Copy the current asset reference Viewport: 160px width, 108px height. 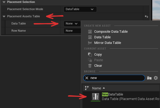click(x=98, y=55)
